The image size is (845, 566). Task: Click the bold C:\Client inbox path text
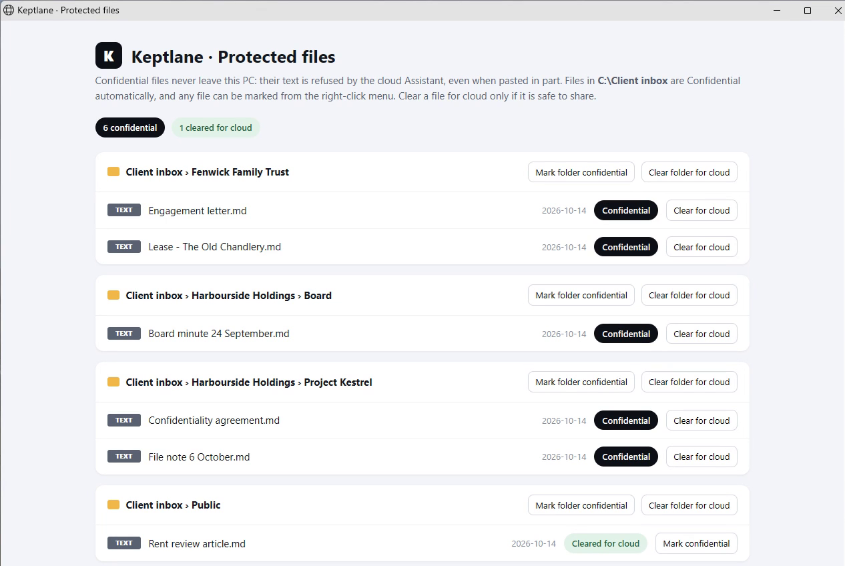click(x=633, y=80)
